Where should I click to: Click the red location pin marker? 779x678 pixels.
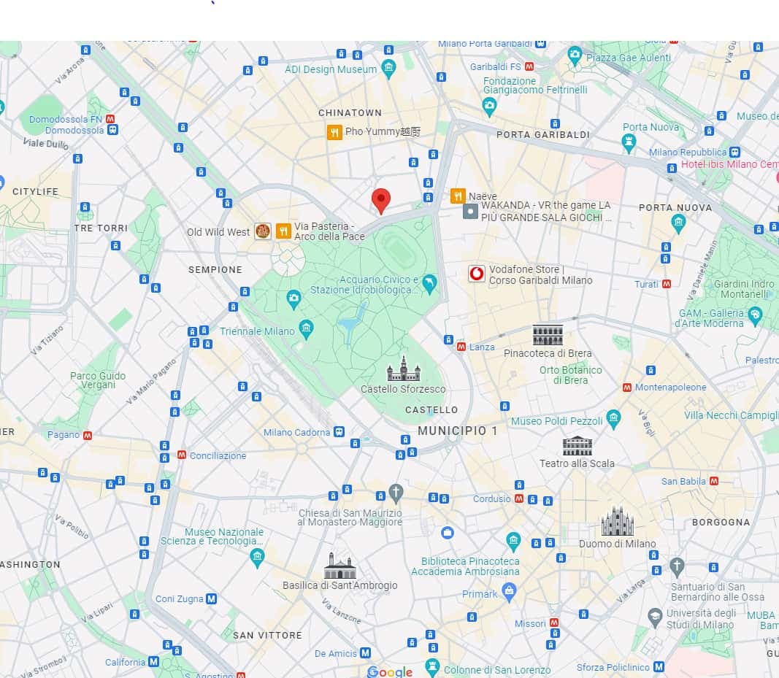(x=381, y=201)
